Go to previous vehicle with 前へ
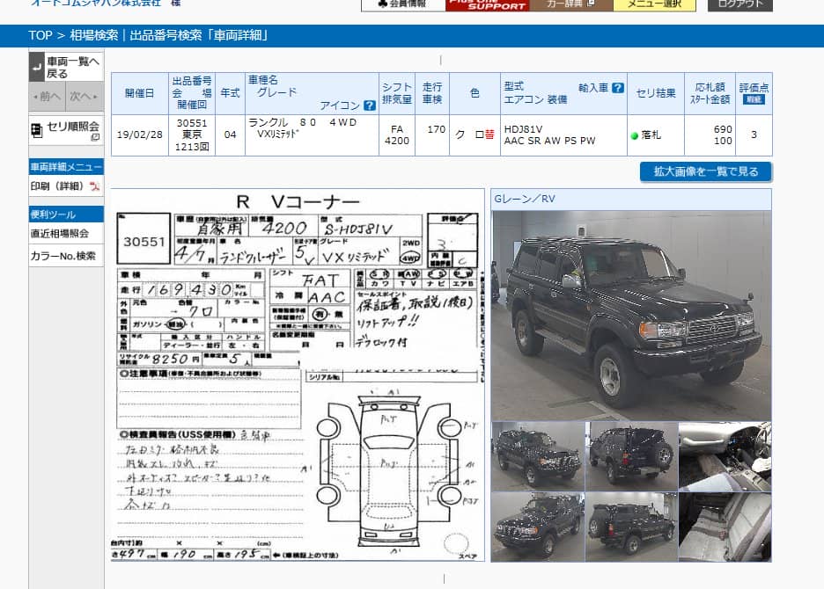824x589 pixels. pyautogui.click(x=47, y=96)
